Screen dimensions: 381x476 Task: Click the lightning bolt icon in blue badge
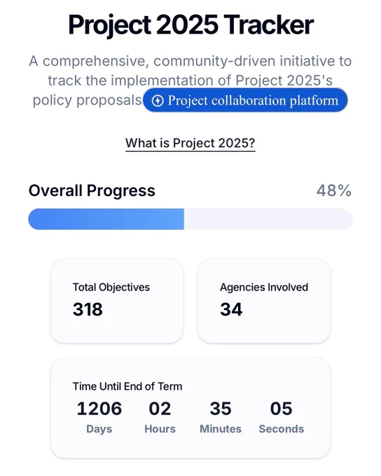point(158,101)
